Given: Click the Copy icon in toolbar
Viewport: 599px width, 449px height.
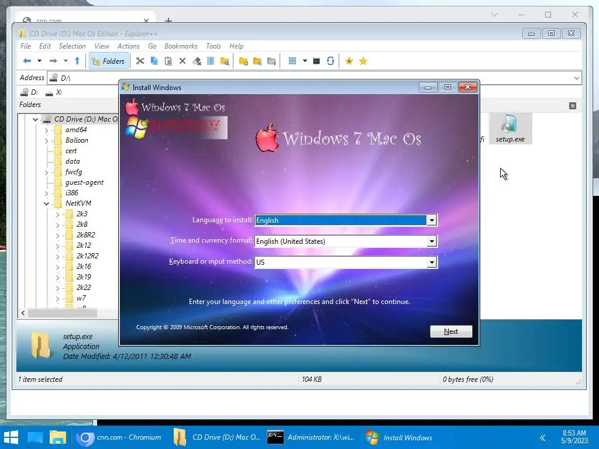Looking at the screenshot, I should (154, 61).
